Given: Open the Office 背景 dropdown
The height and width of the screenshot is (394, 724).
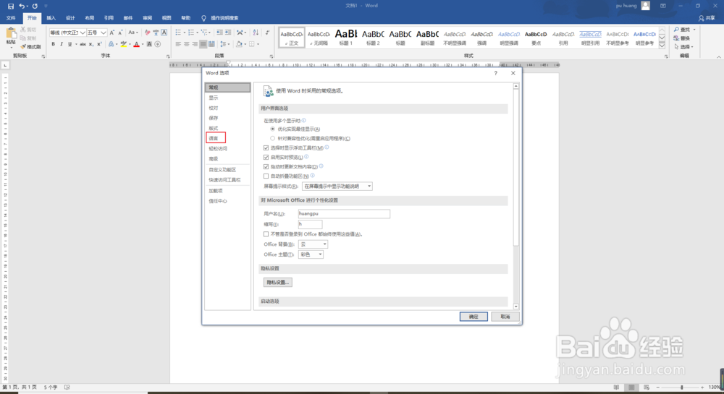Looking at the screenshot, I should [x=313, y=244].
